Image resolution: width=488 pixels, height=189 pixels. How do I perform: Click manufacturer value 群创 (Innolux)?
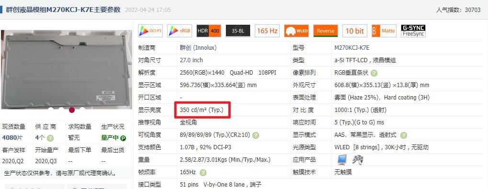coord(198,48)
